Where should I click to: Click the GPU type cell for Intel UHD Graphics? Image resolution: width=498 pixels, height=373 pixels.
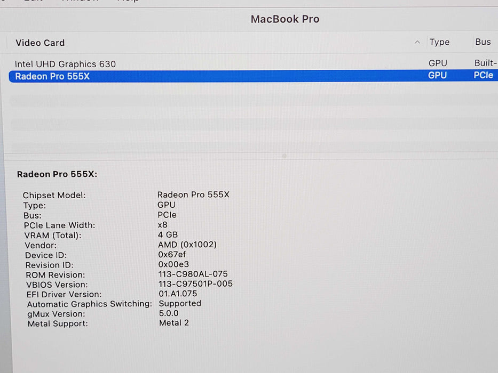pyautogui.click(x=438, y=63)
